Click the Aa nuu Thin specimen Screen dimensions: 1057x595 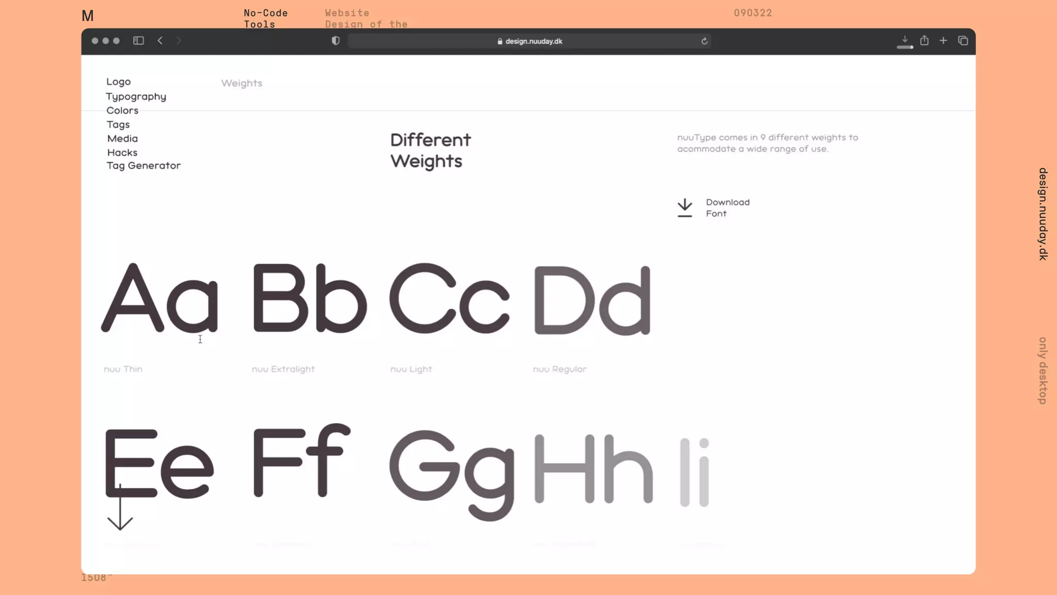tap(159, 299)
